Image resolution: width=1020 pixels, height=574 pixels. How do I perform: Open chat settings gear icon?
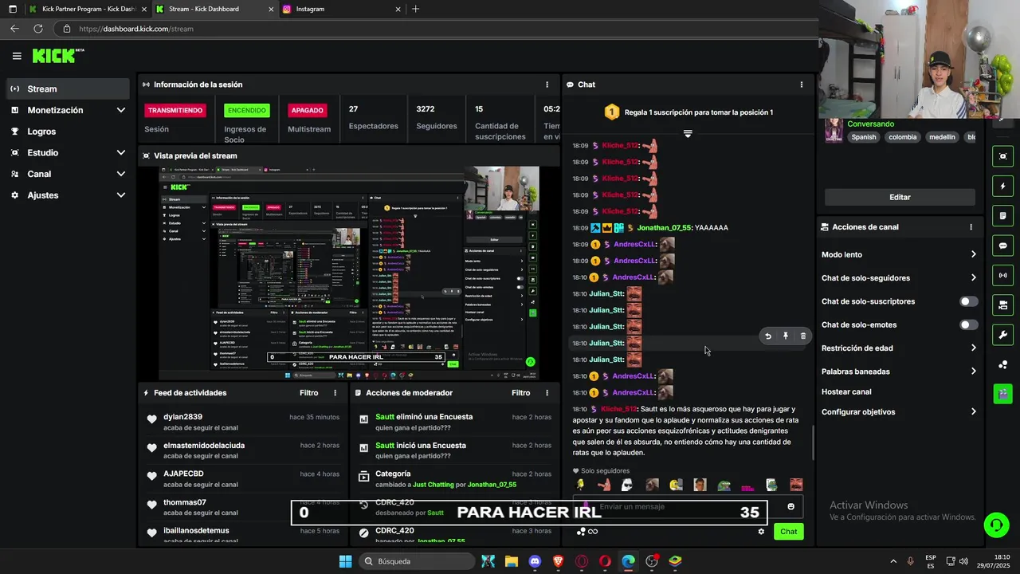(x=761, y=532)
